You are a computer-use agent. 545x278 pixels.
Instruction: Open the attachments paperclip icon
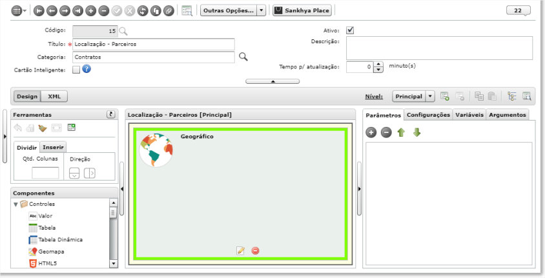point(169,11)
